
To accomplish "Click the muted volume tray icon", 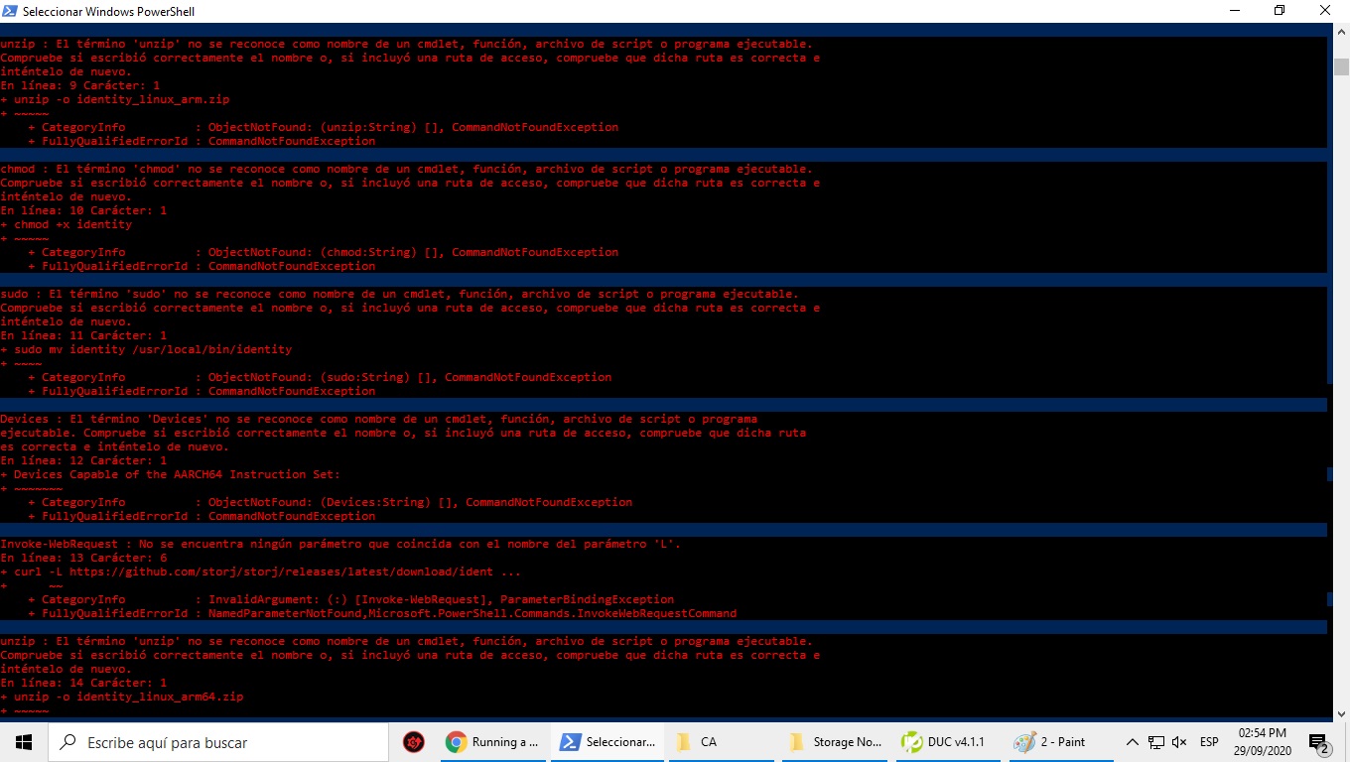I will click(1179, 742).
